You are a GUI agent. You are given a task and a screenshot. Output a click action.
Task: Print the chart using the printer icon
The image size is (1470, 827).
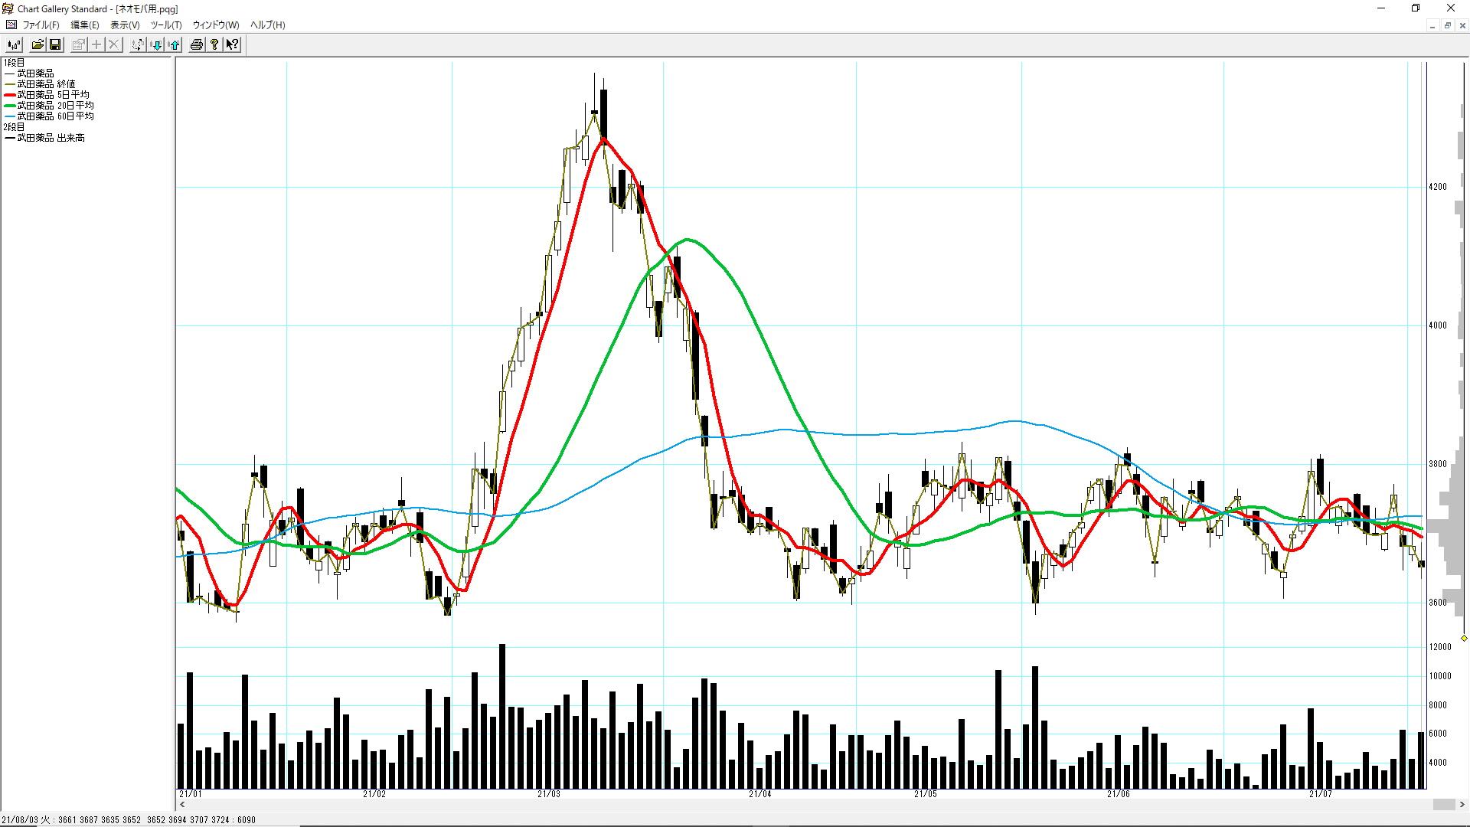tap(197, 44)
